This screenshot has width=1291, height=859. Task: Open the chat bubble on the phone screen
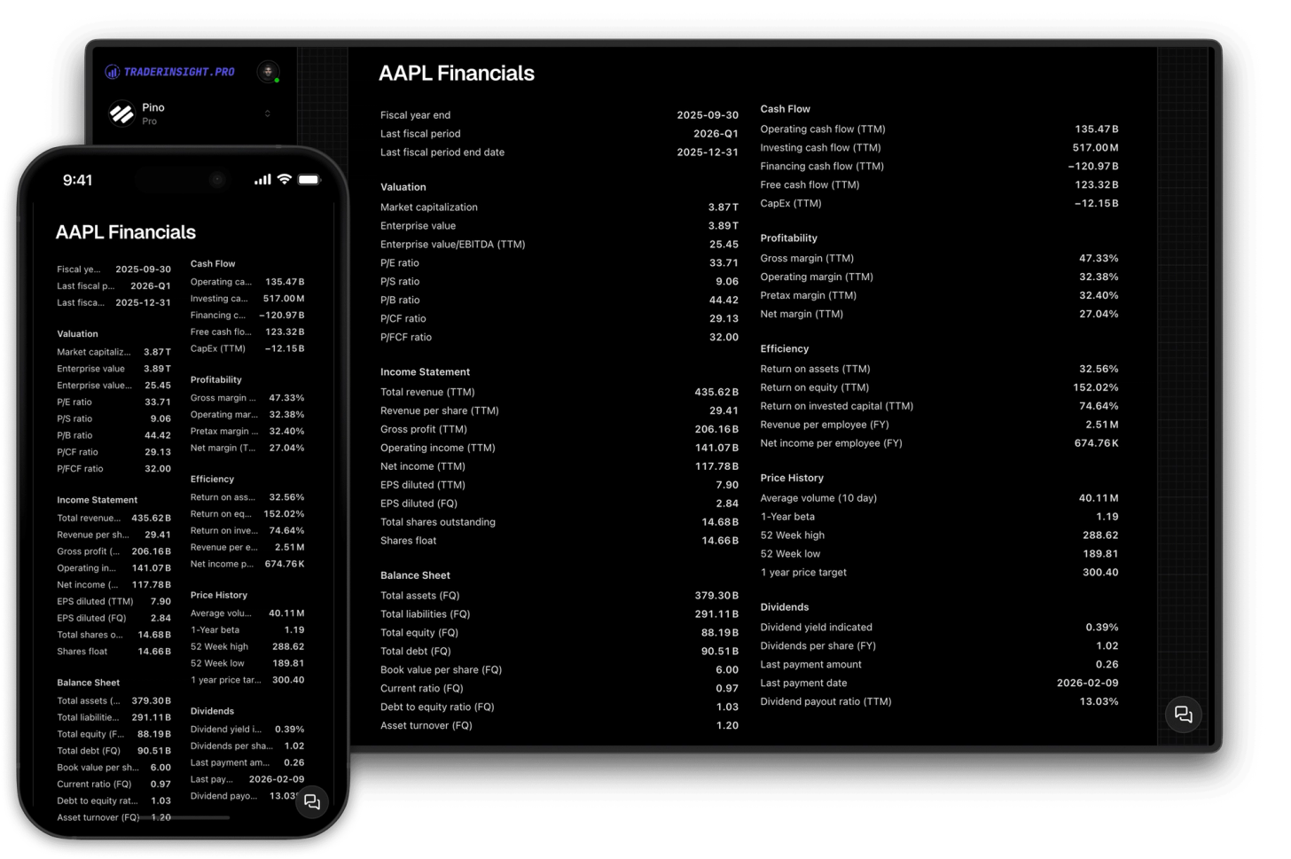pyautogui.click(x=312, y=801)
